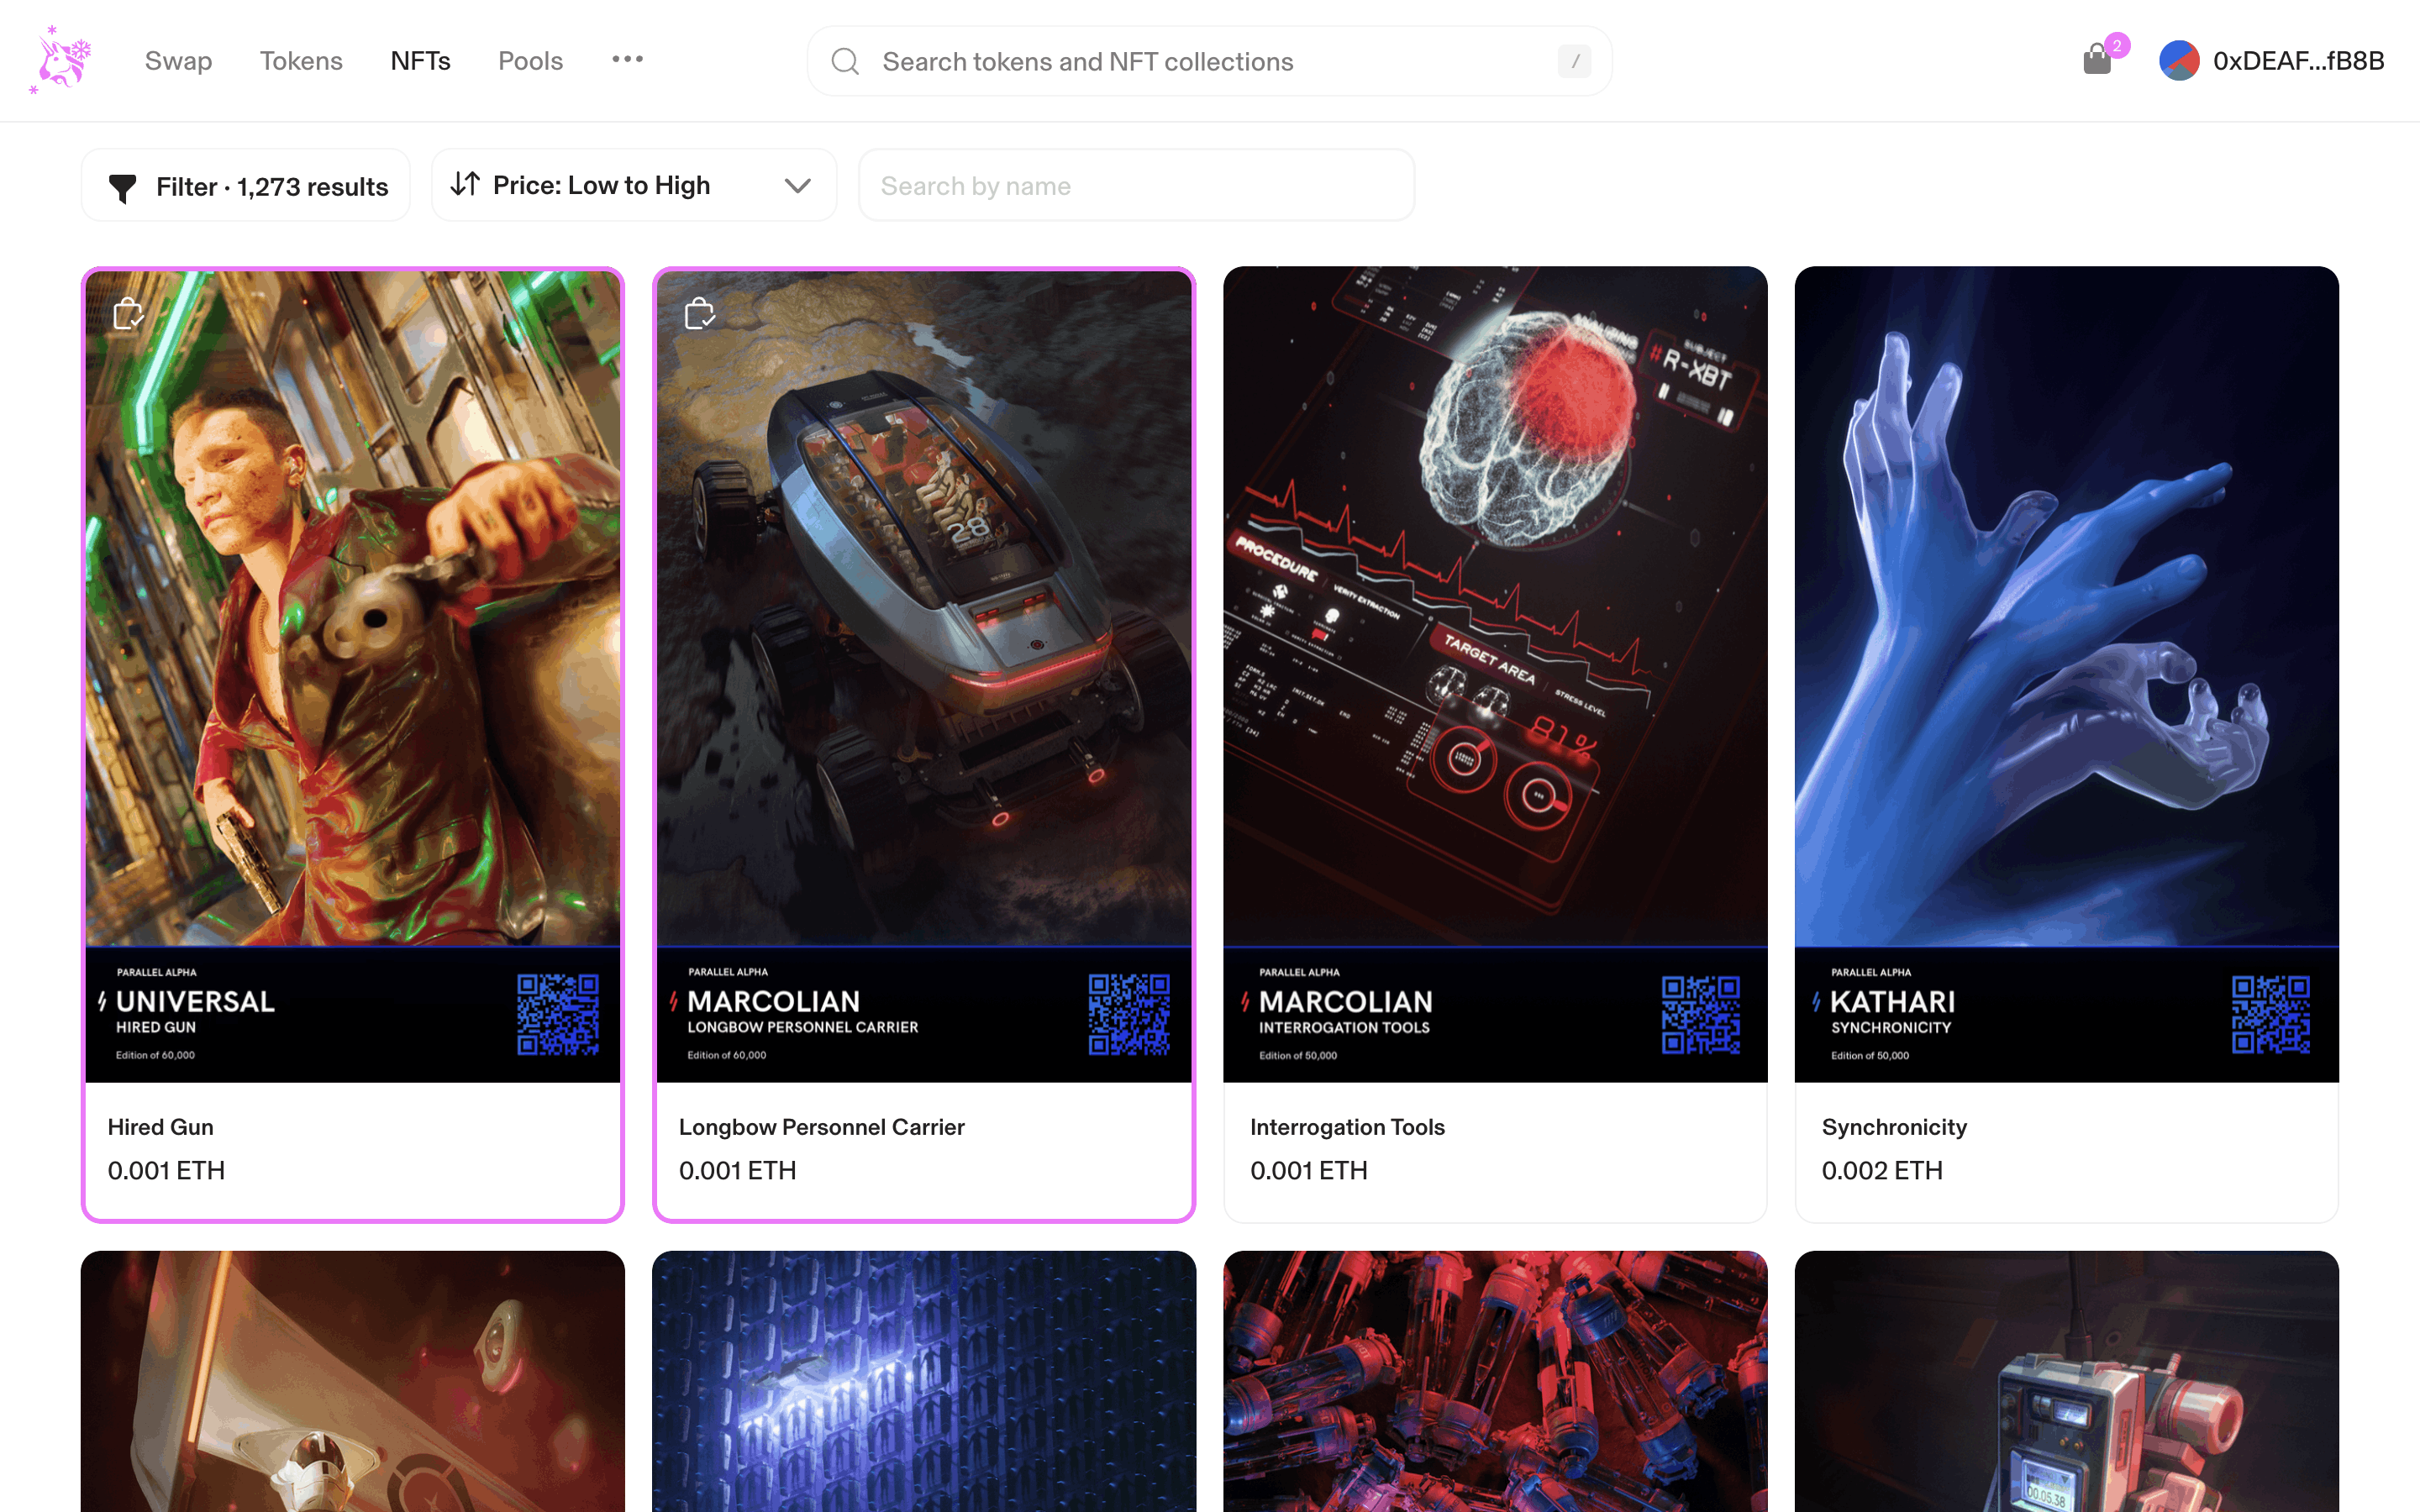Click the Uniswap unicorn logo
Image resolution: width=2420 pixels, height=1512 pixels.
click(x=62, y=60)
